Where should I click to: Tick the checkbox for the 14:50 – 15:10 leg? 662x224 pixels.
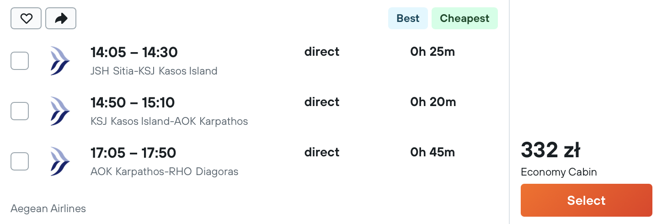tap(20, 111)
